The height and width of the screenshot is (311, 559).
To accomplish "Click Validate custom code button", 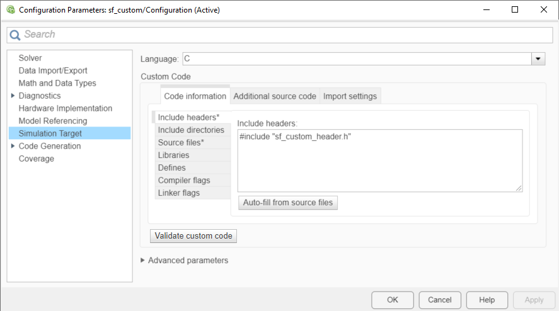I will pyautogui.click(x=193, y=236).
